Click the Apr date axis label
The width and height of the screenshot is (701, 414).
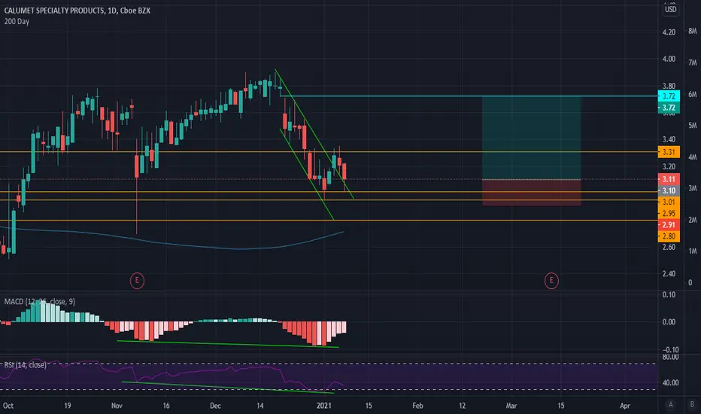click(x=624, y=406)
